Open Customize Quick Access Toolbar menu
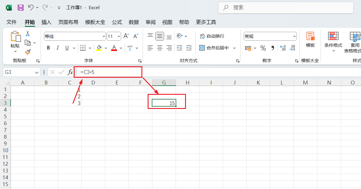The width and height of the screenshot is (361, 189). point(59,8)
